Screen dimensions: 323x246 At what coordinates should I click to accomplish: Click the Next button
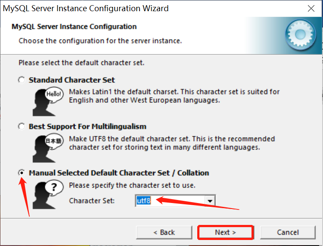point(226,232)
